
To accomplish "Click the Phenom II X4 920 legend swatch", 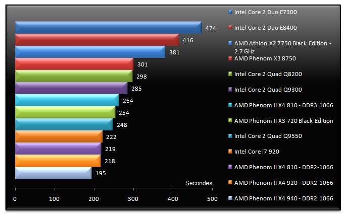I will pyautogui.click(x=230, y=182).
